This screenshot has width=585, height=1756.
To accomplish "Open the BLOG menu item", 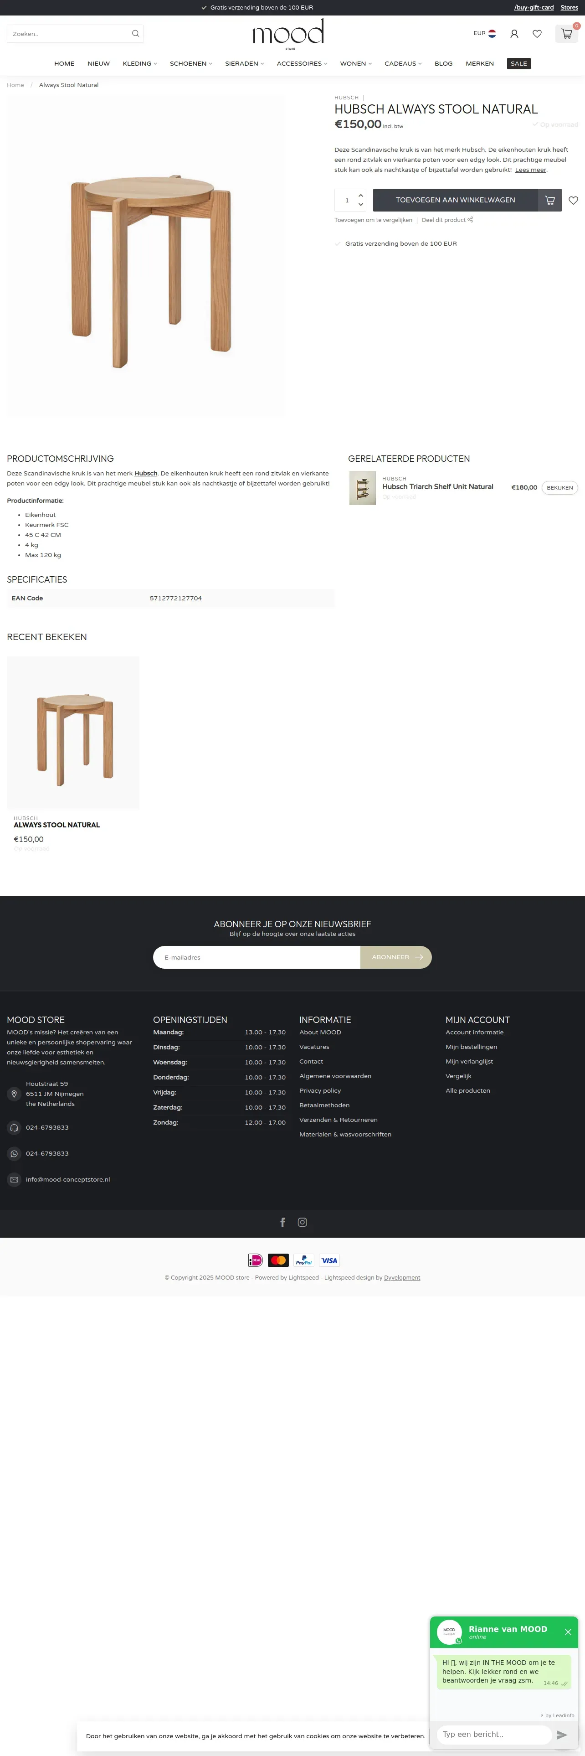I will tap(443, 63).
